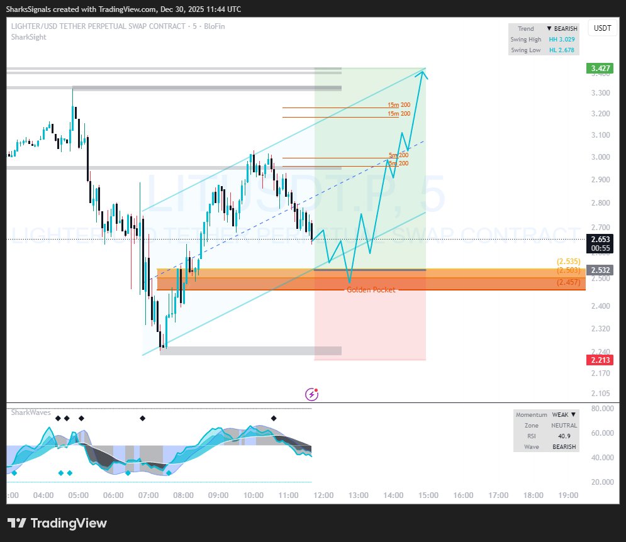Click the RSI 40.9 value
This screenshot has width=626, height=542.
click(564, 436)
